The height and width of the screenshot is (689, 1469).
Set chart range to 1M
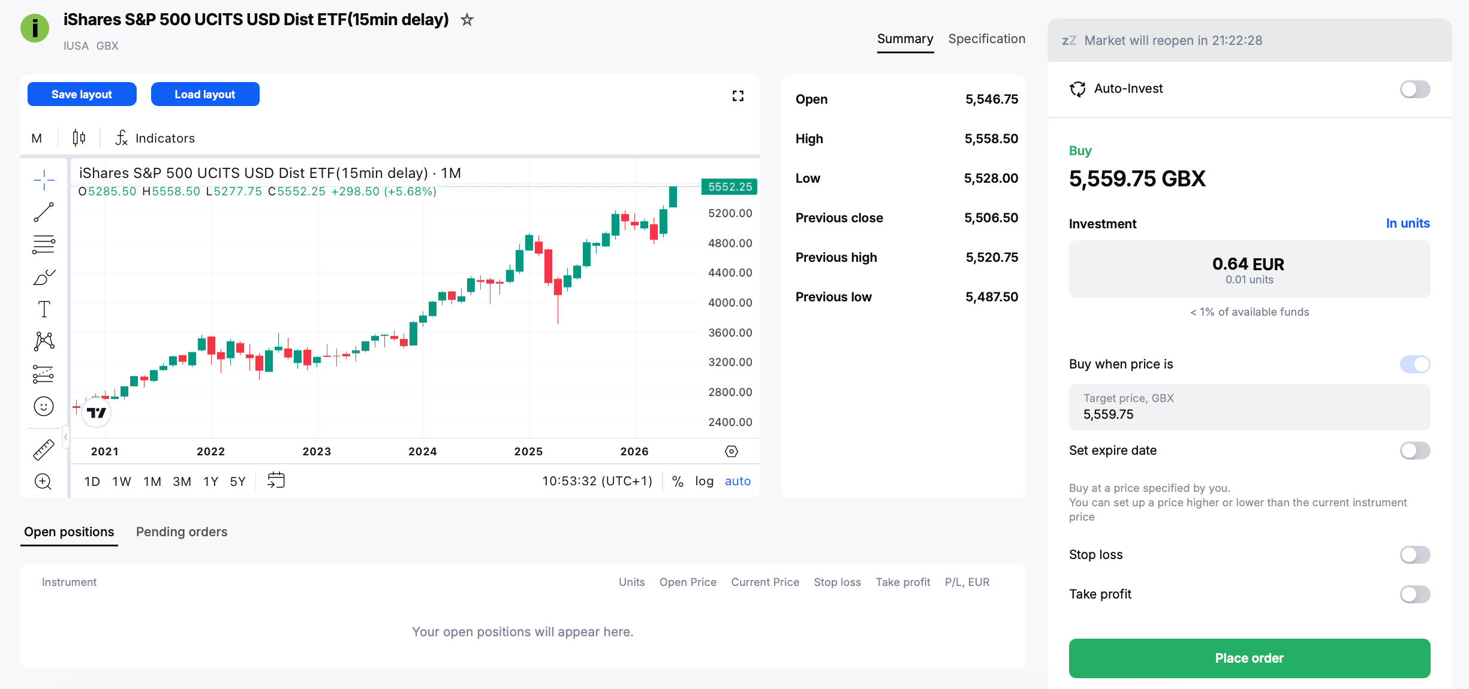pos(152,481)
